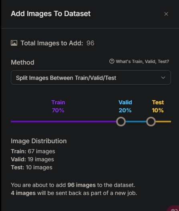This screenshot has height=211, width=179.
Task: Click the purple Train slider track
Action: click(x=63, y=122)
